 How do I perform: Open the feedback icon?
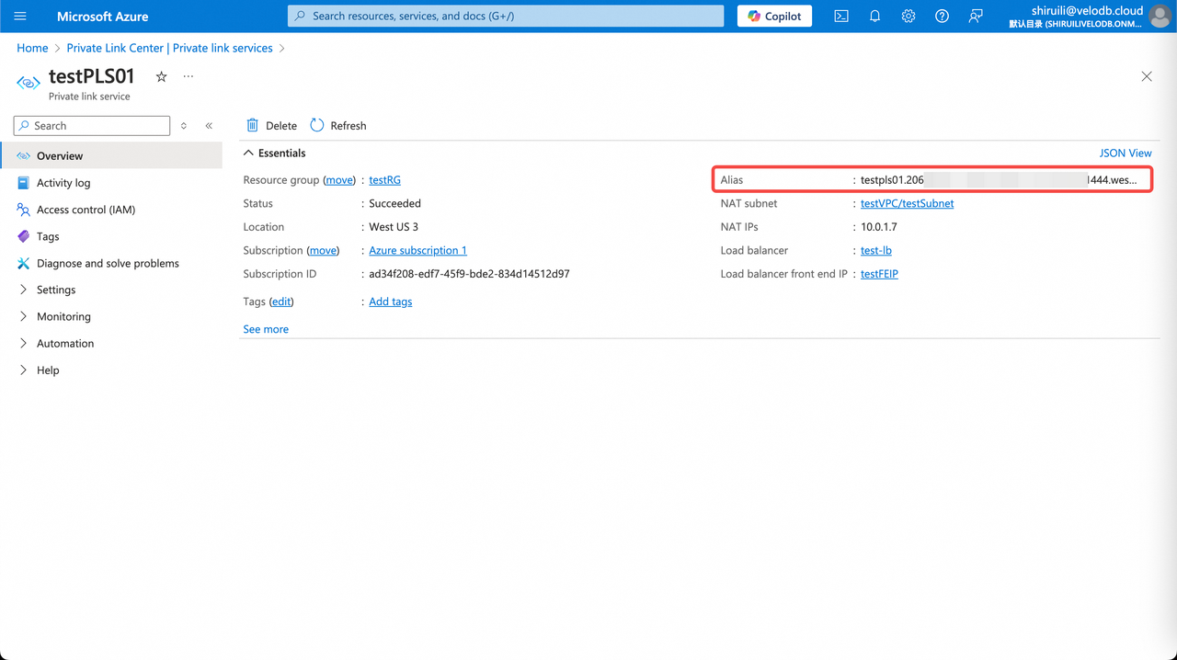click(x=975, y=16)
